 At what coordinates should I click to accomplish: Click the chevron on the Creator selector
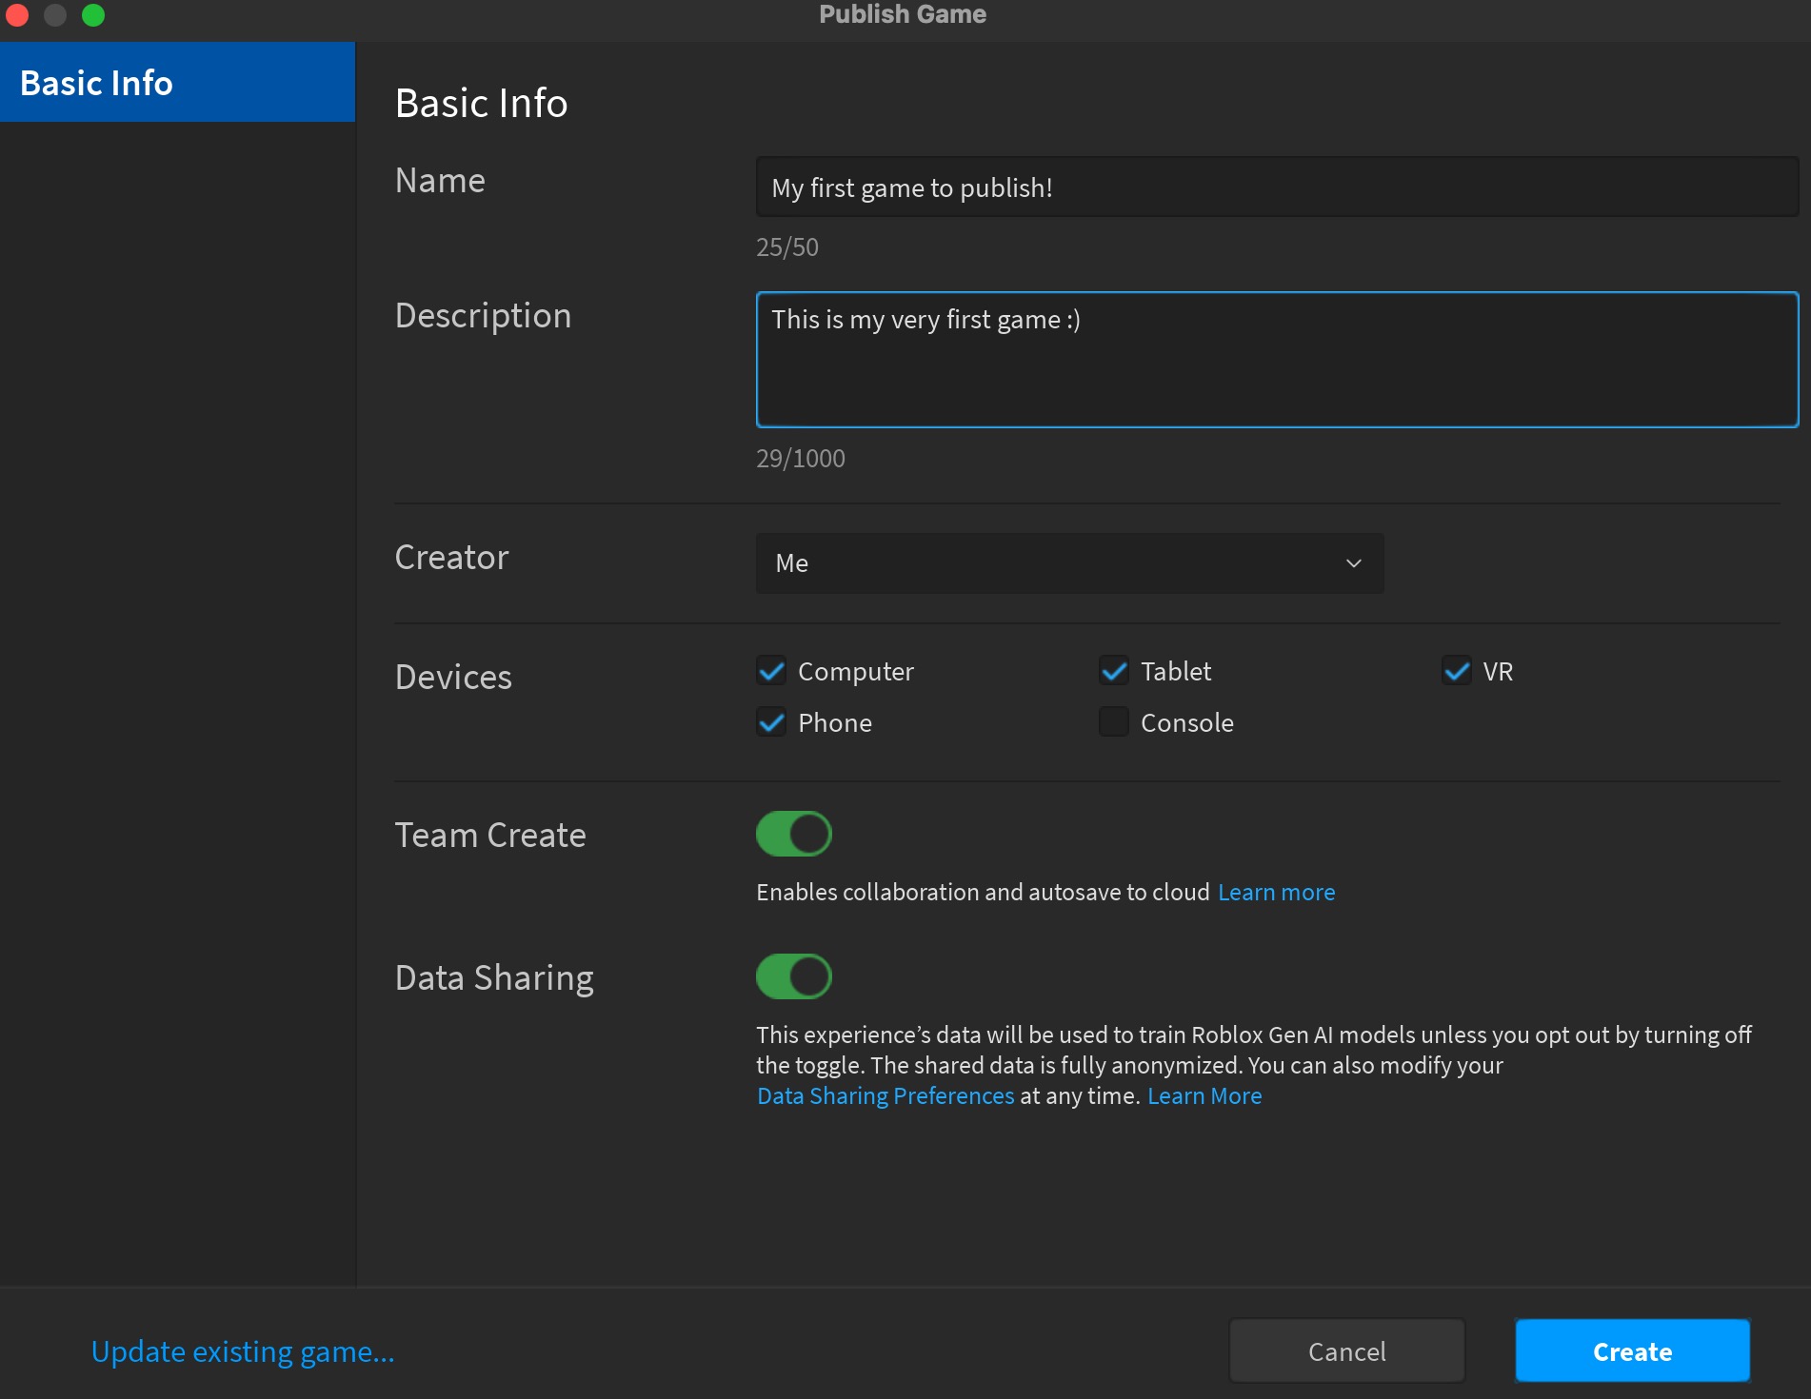(1353, 563)
